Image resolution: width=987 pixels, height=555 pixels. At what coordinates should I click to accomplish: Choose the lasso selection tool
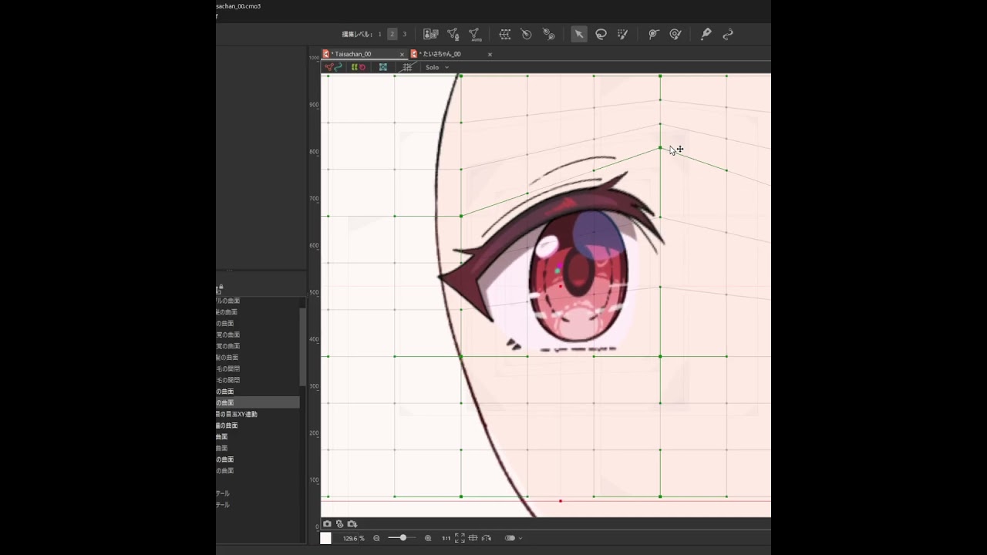point(601,34)
